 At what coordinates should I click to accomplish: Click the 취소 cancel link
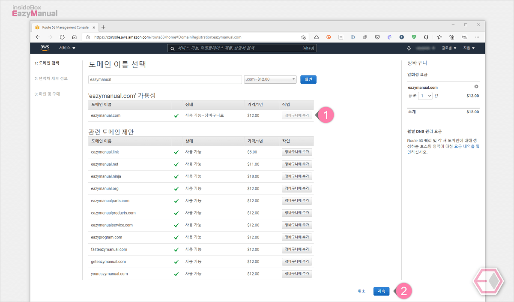[x=362, y=291]
